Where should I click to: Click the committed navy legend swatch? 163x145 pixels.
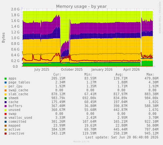(6, 122)
